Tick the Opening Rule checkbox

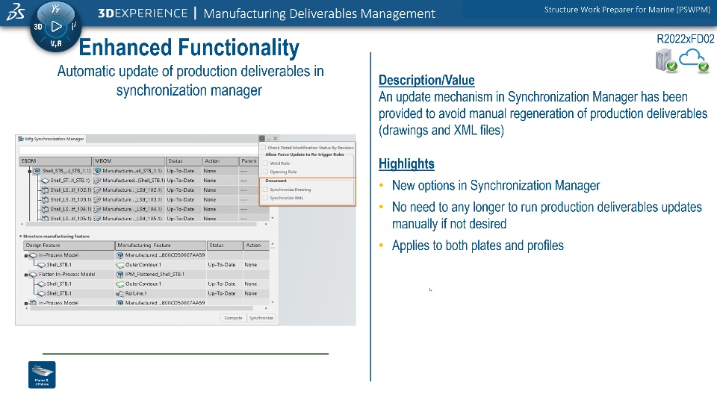tap(265, 172)
